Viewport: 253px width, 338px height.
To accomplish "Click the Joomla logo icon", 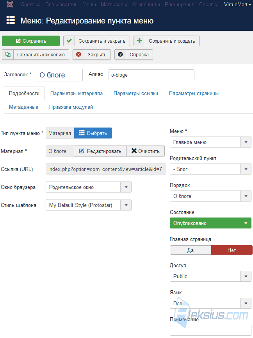I will click(x=10, y=4).
